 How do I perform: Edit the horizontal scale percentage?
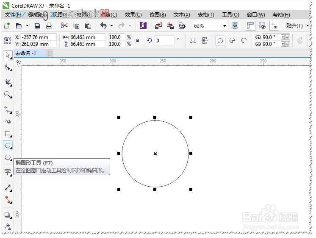(x=116, y=37)
